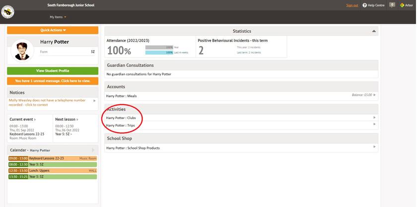Click the Attendance 100% statistic
420x207 pixels.
[x=119, y=51]
